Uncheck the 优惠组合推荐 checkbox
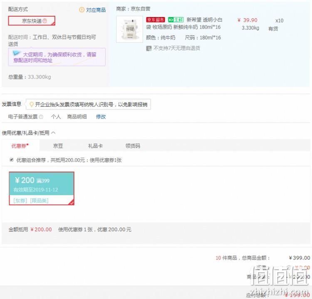 pos(12,160)
